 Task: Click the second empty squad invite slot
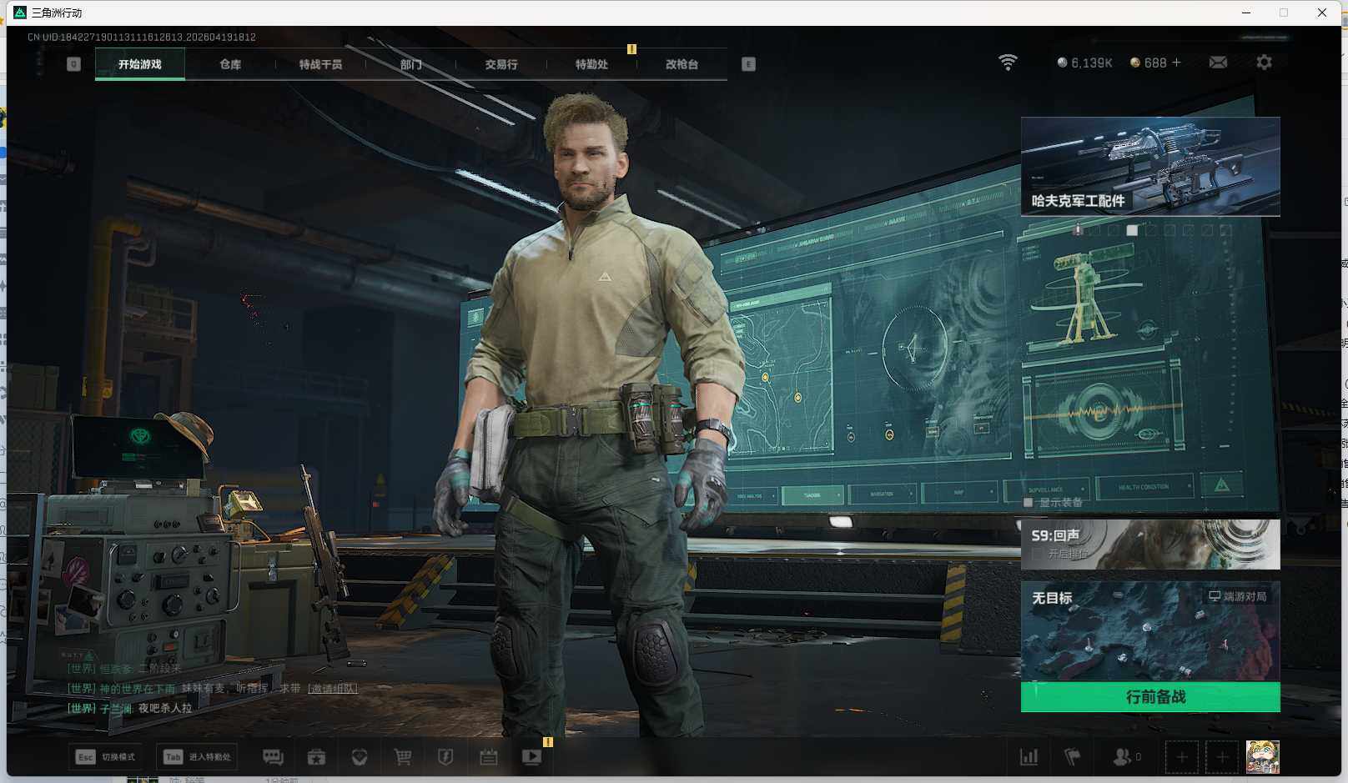tap(1222, 757)
